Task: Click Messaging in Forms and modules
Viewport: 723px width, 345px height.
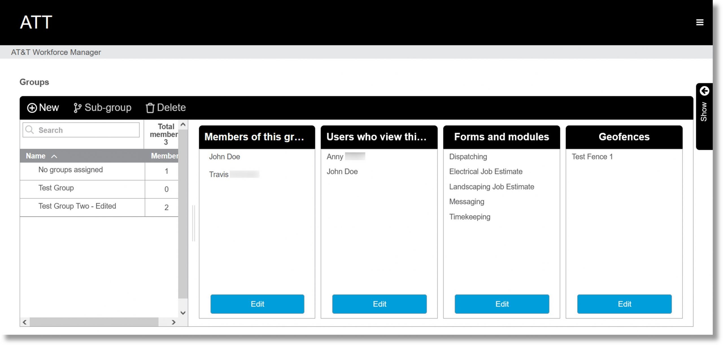Action: click(467, 202)
